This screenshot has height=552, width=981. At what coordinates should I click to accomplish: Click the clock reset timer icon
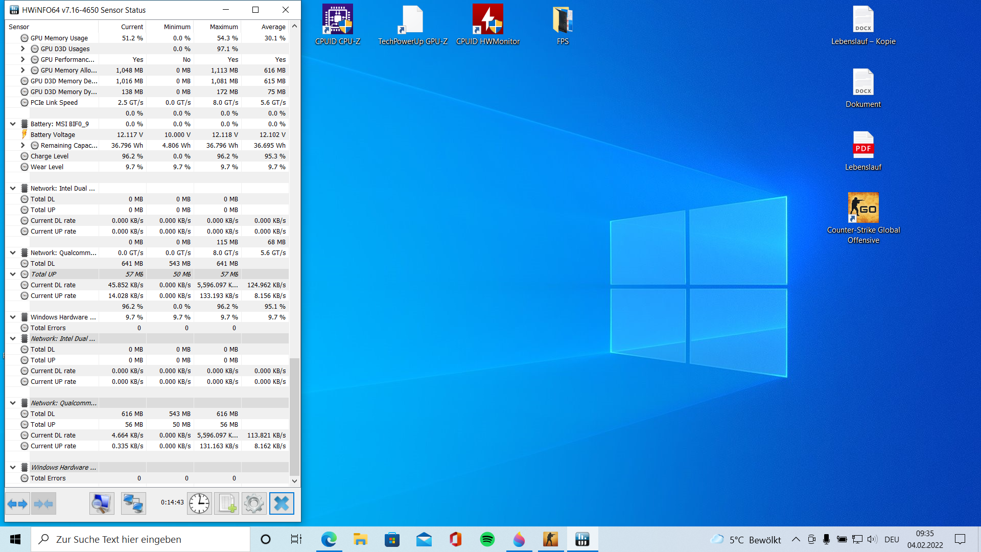point(199,504)
